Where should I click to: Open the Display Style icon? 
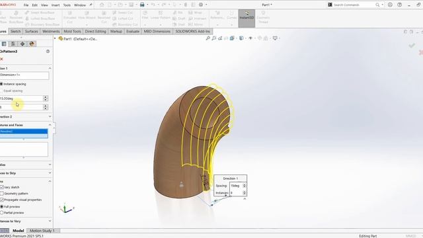(x=241, y=38)
